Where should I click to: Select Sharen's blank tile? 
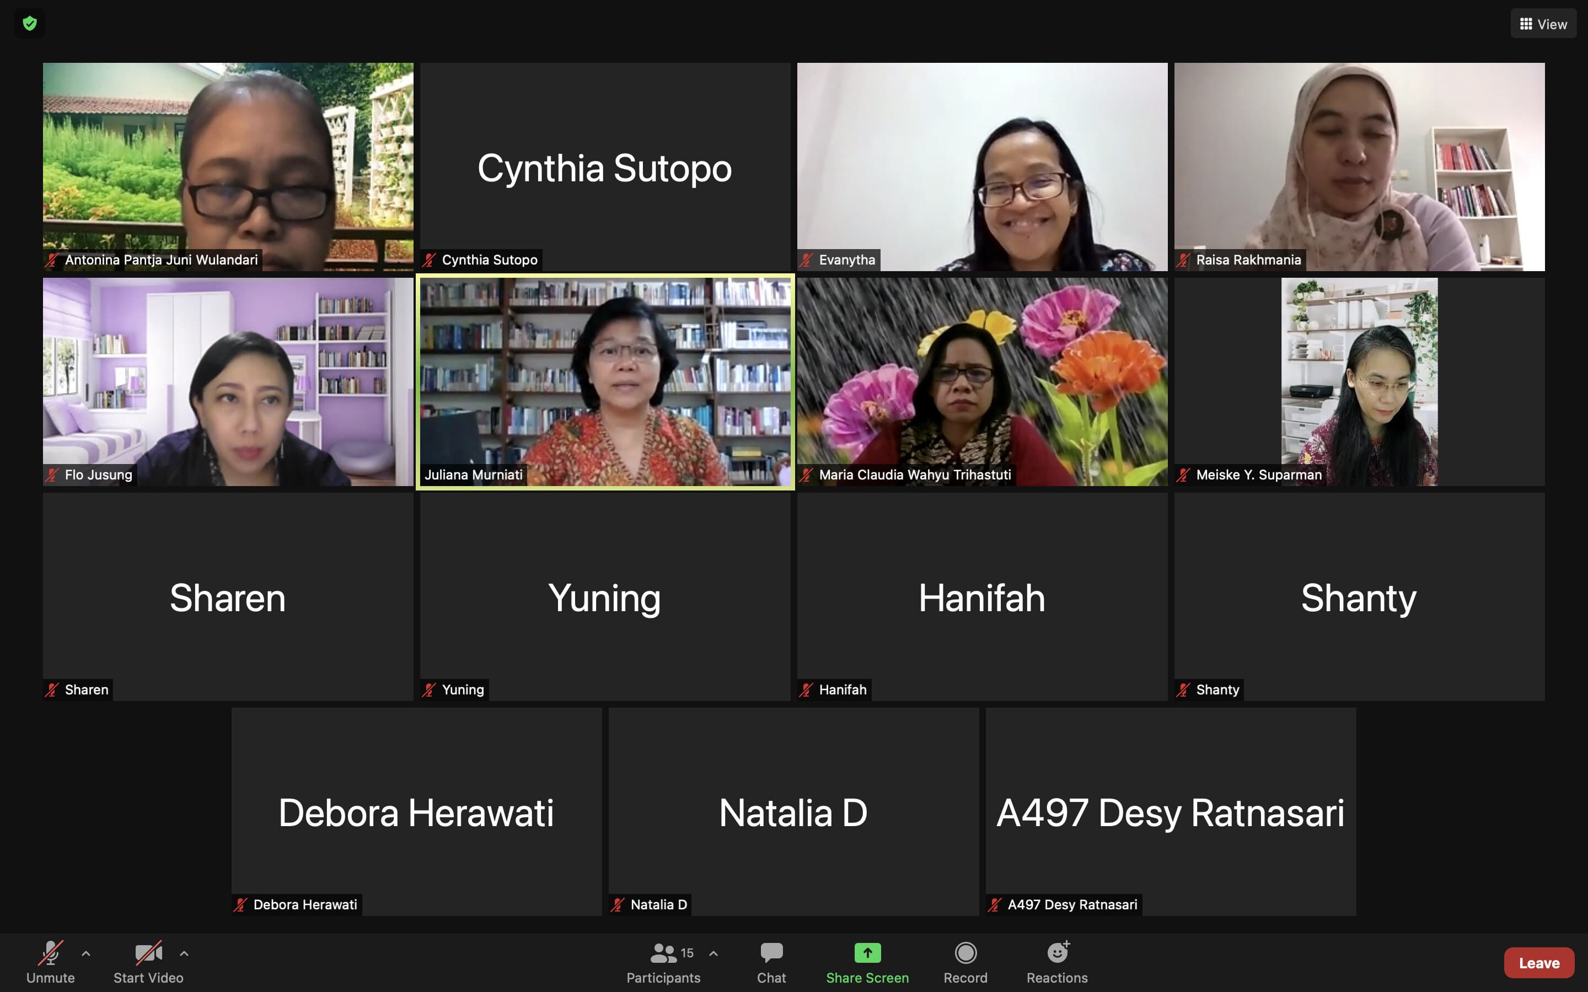point(228,596)
